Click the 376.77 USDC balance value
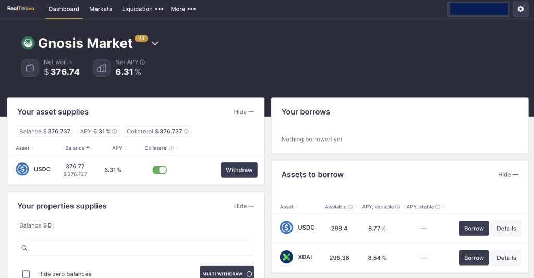 75,166
